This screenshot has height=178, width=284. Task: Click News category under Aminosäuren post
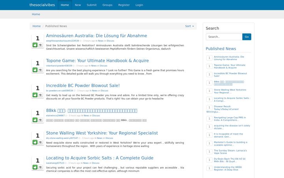click(x=101, y=41)
